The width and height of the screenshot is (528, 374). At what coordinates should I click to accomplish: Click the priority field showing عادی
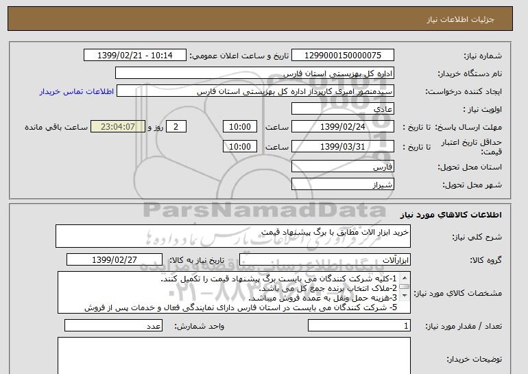click(342, 109)
